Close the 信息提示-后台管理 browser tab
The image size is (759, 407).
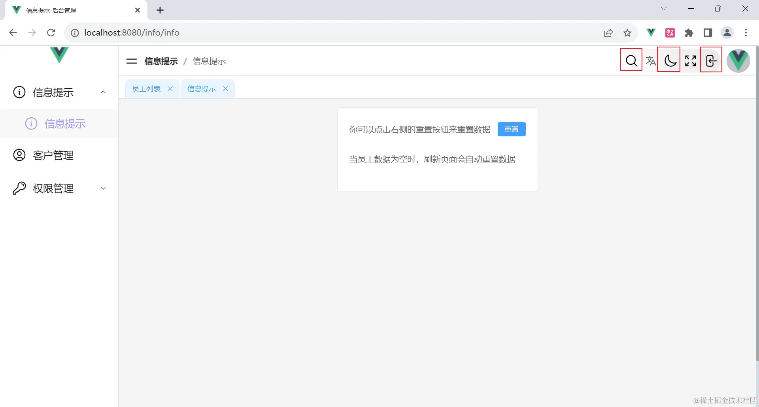(x=138, y=10)
